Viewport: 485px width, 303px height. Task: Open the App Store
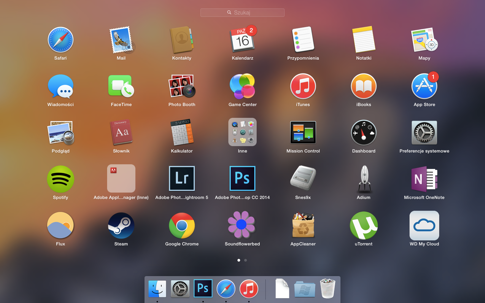[424, 87]
